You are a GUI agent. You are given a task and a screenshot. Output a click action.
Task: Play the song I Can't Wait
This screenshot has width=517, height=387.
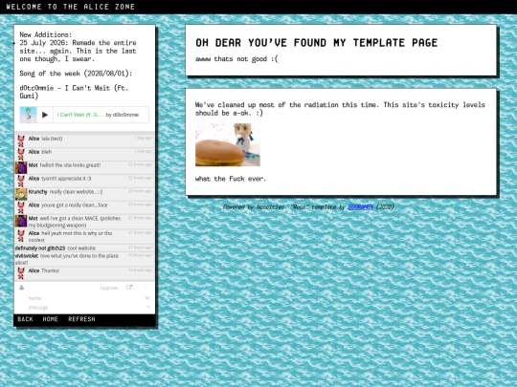45,115
